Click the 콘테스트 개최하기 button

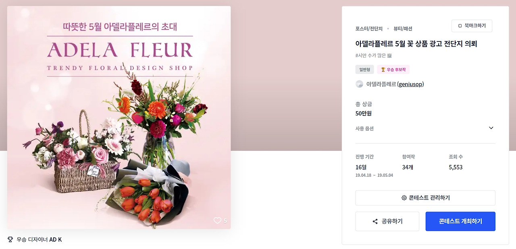pyautogui.click(x=460, y=221)
